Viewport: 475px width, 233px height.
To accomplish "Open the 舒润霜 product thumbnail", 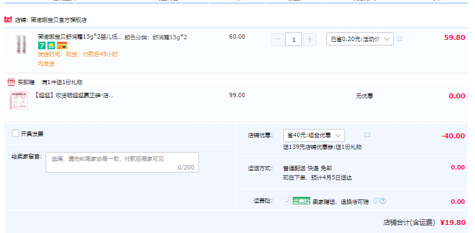I will tap(21, 44).
